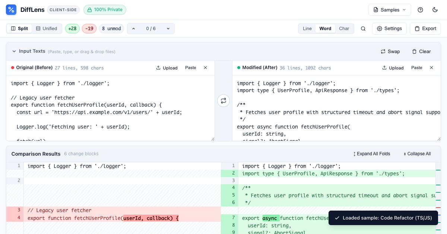The height and width of the screenshot is (234, 447).
Task: Click Expand All Folds
Action: coord(371,154)
